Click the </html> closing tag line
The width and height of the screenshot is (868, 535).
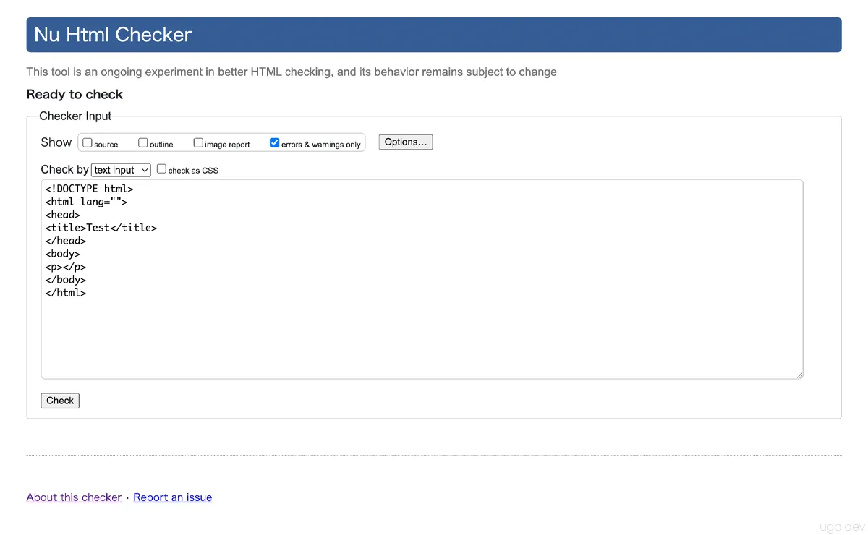tap(65, 293)
